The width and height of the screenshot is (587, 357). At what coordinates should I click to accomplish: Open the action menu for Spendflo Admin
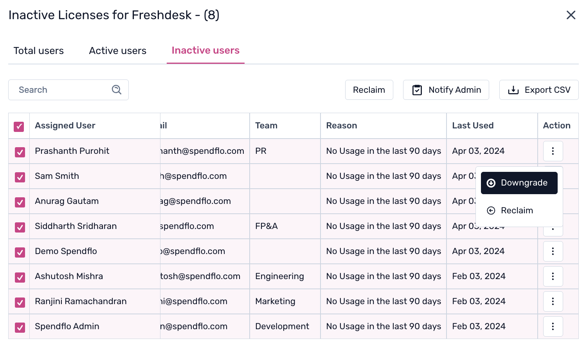point(553,326)
